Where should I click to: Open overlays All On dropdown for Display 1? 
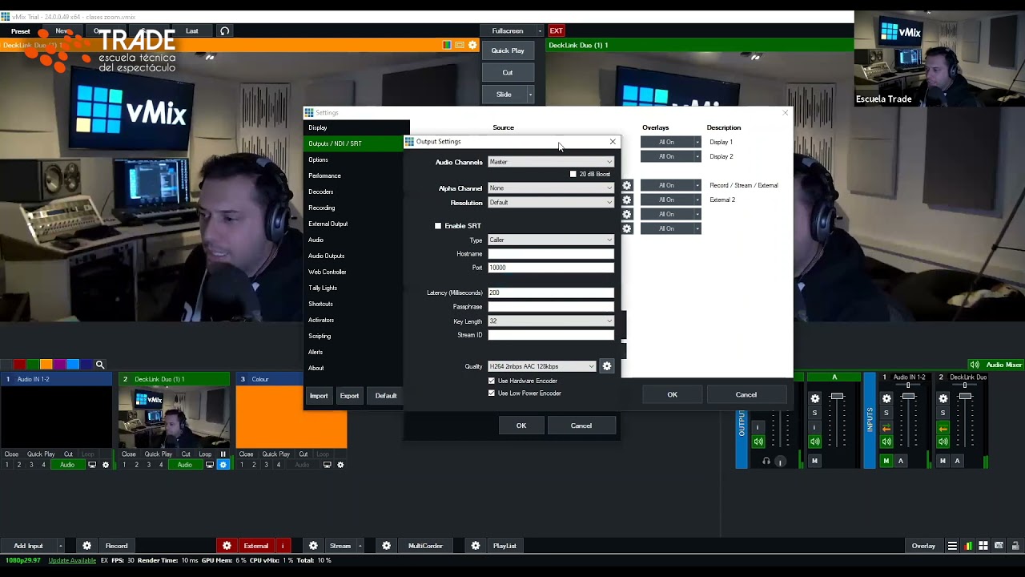click(671, 142)
